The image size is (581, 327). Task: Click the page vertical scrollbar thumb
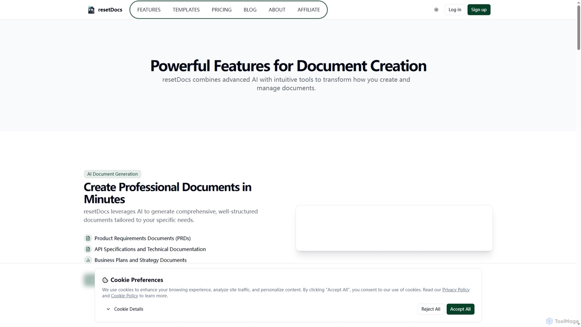tap(579, 27)
